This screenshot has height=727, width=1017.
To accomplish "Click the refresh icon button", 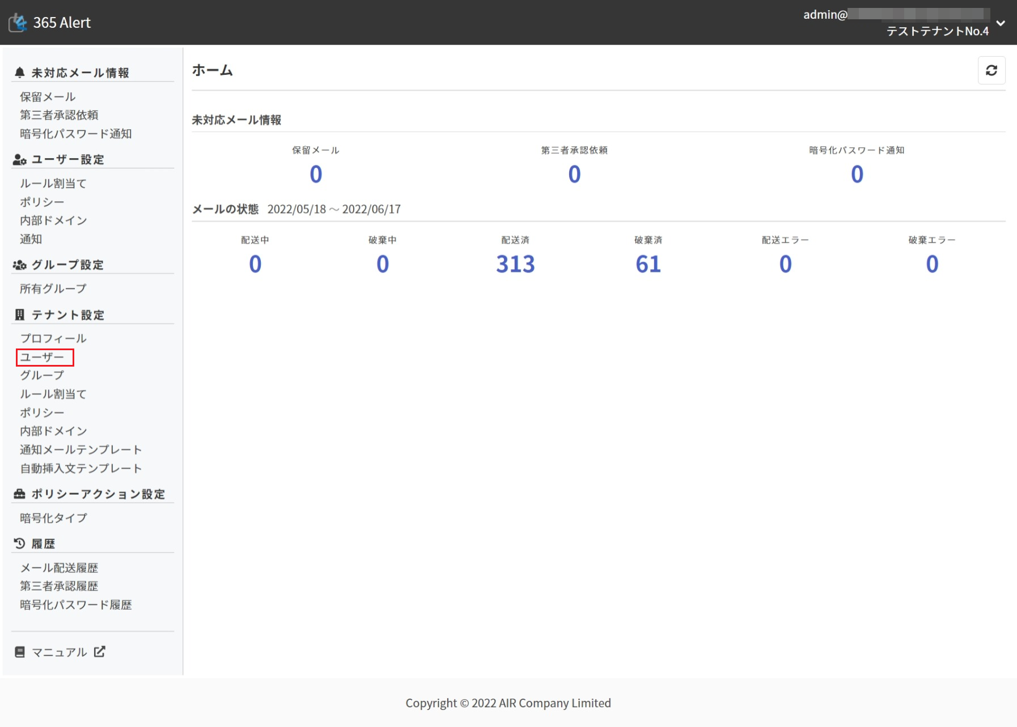I will [991, 70].
